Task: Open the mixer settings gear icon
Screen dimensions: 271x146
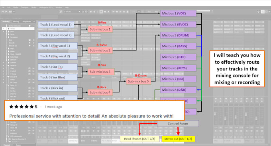Action: (258, 12)
